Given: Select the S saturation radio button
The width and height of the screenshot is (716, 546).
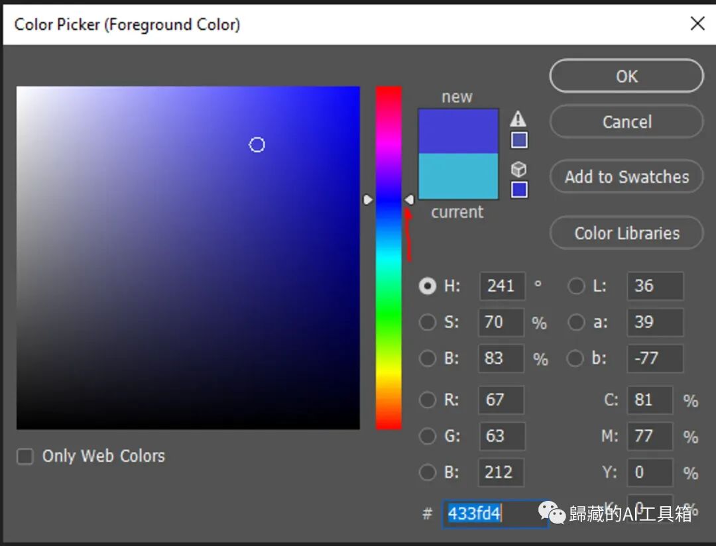Looking at the screenshot, I should pos(428,322).
